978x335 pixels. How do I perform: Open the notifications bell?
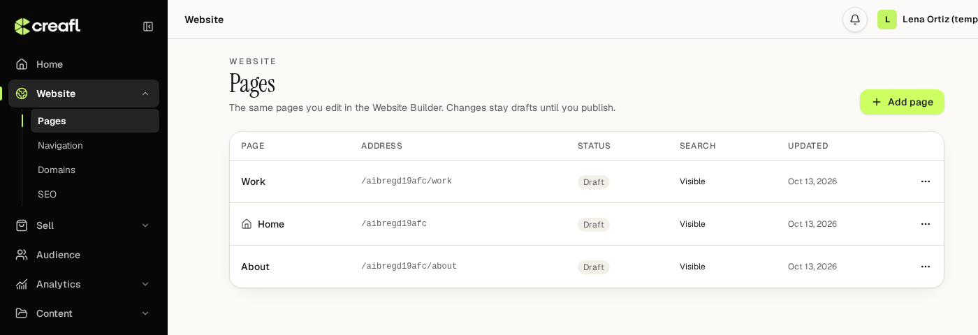tap(854, 20)
